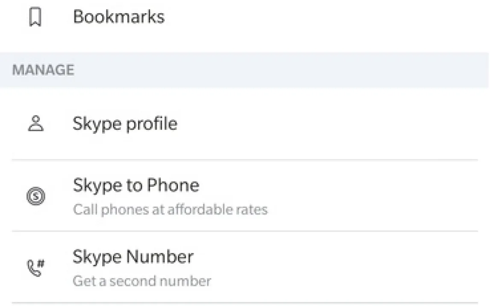
Task: Click "Call phones at affordable rates" subtitle
Action: (170, 210)
